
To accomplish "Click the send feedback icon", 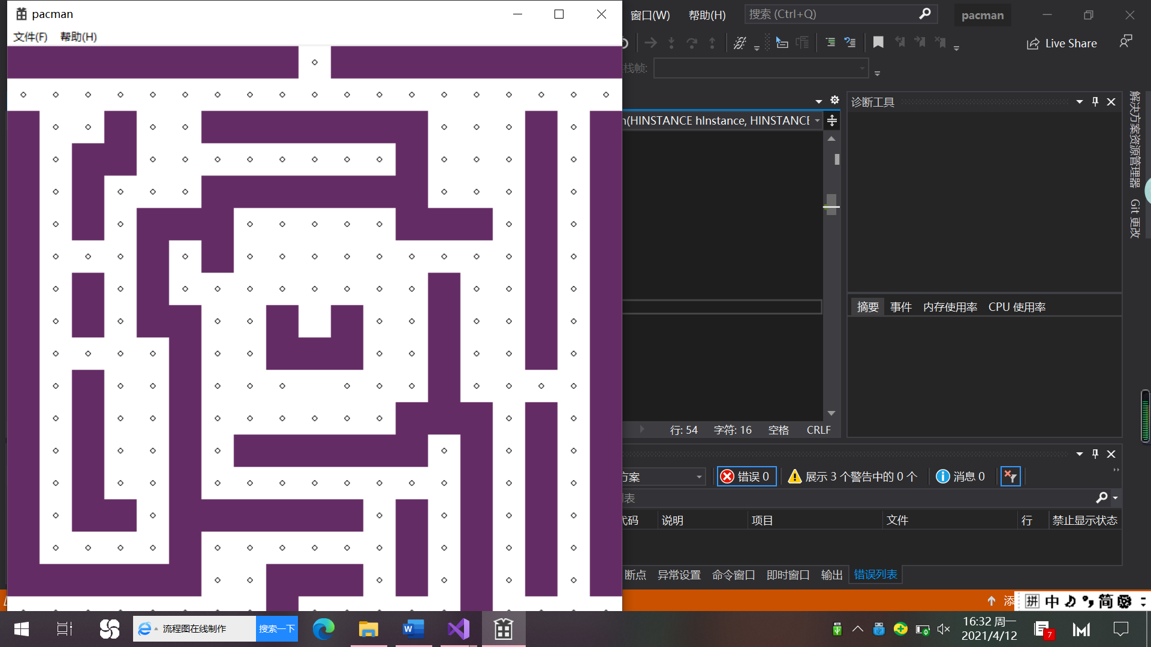I will tap(1126, 42).
